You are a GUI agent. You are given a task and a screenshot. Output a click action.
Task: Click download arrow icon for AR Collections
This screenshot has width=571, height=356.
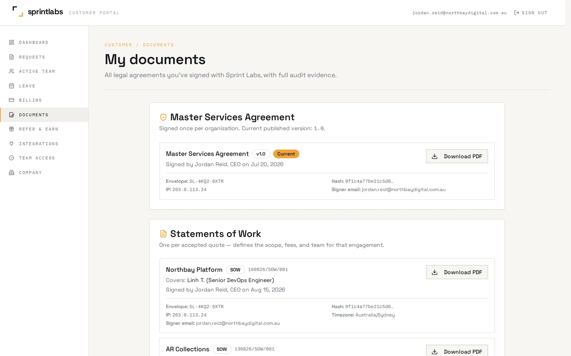pos(434,352)
